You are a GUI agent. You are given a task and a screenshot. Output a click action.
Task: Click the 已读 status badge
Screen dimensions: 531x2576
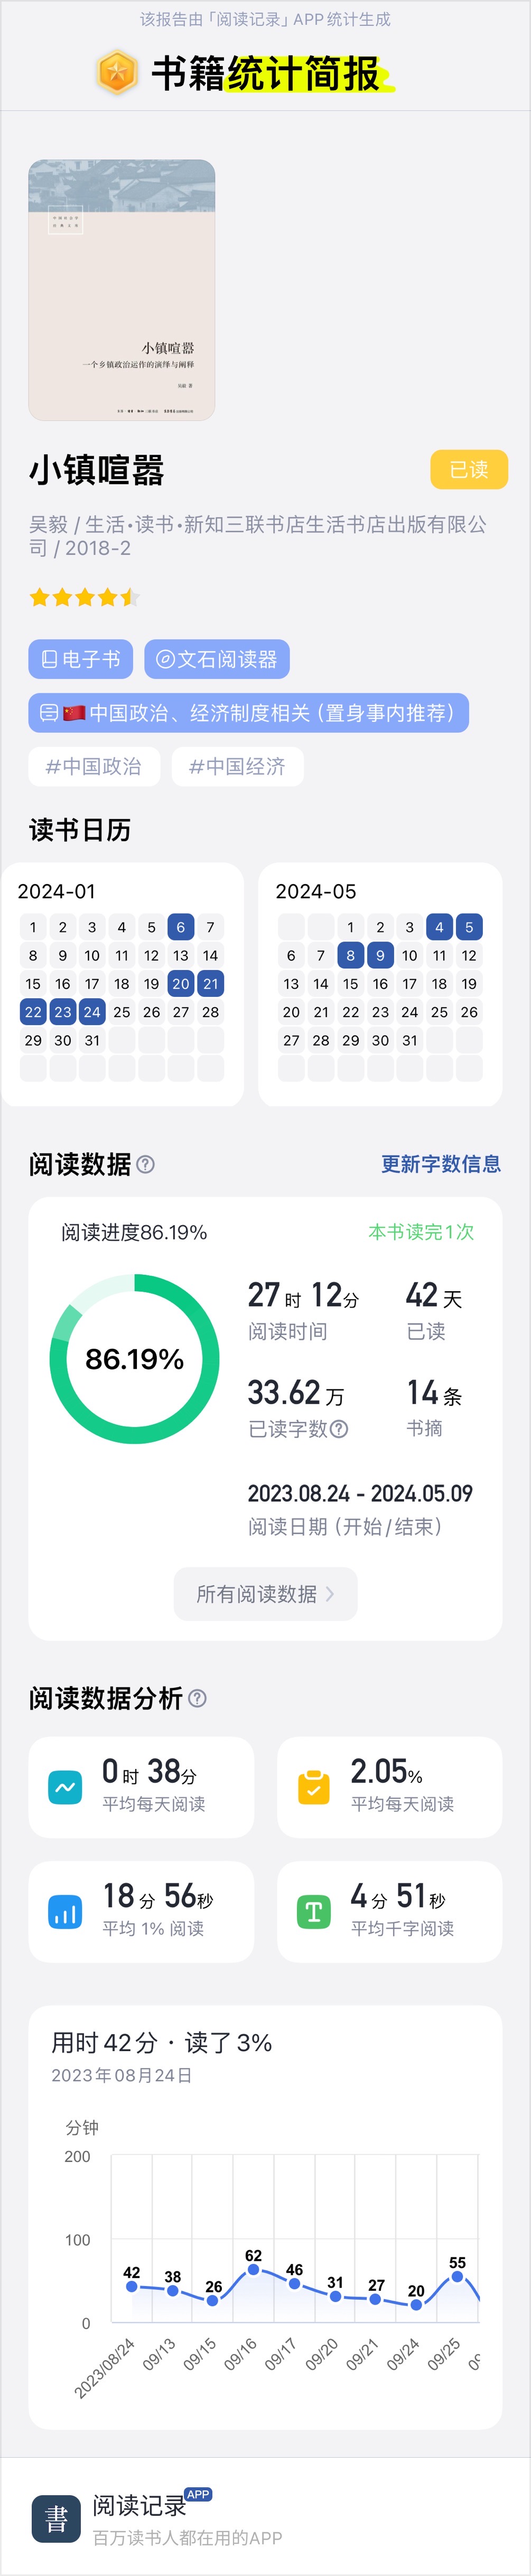pyautogui.click(x=469, y=469)
